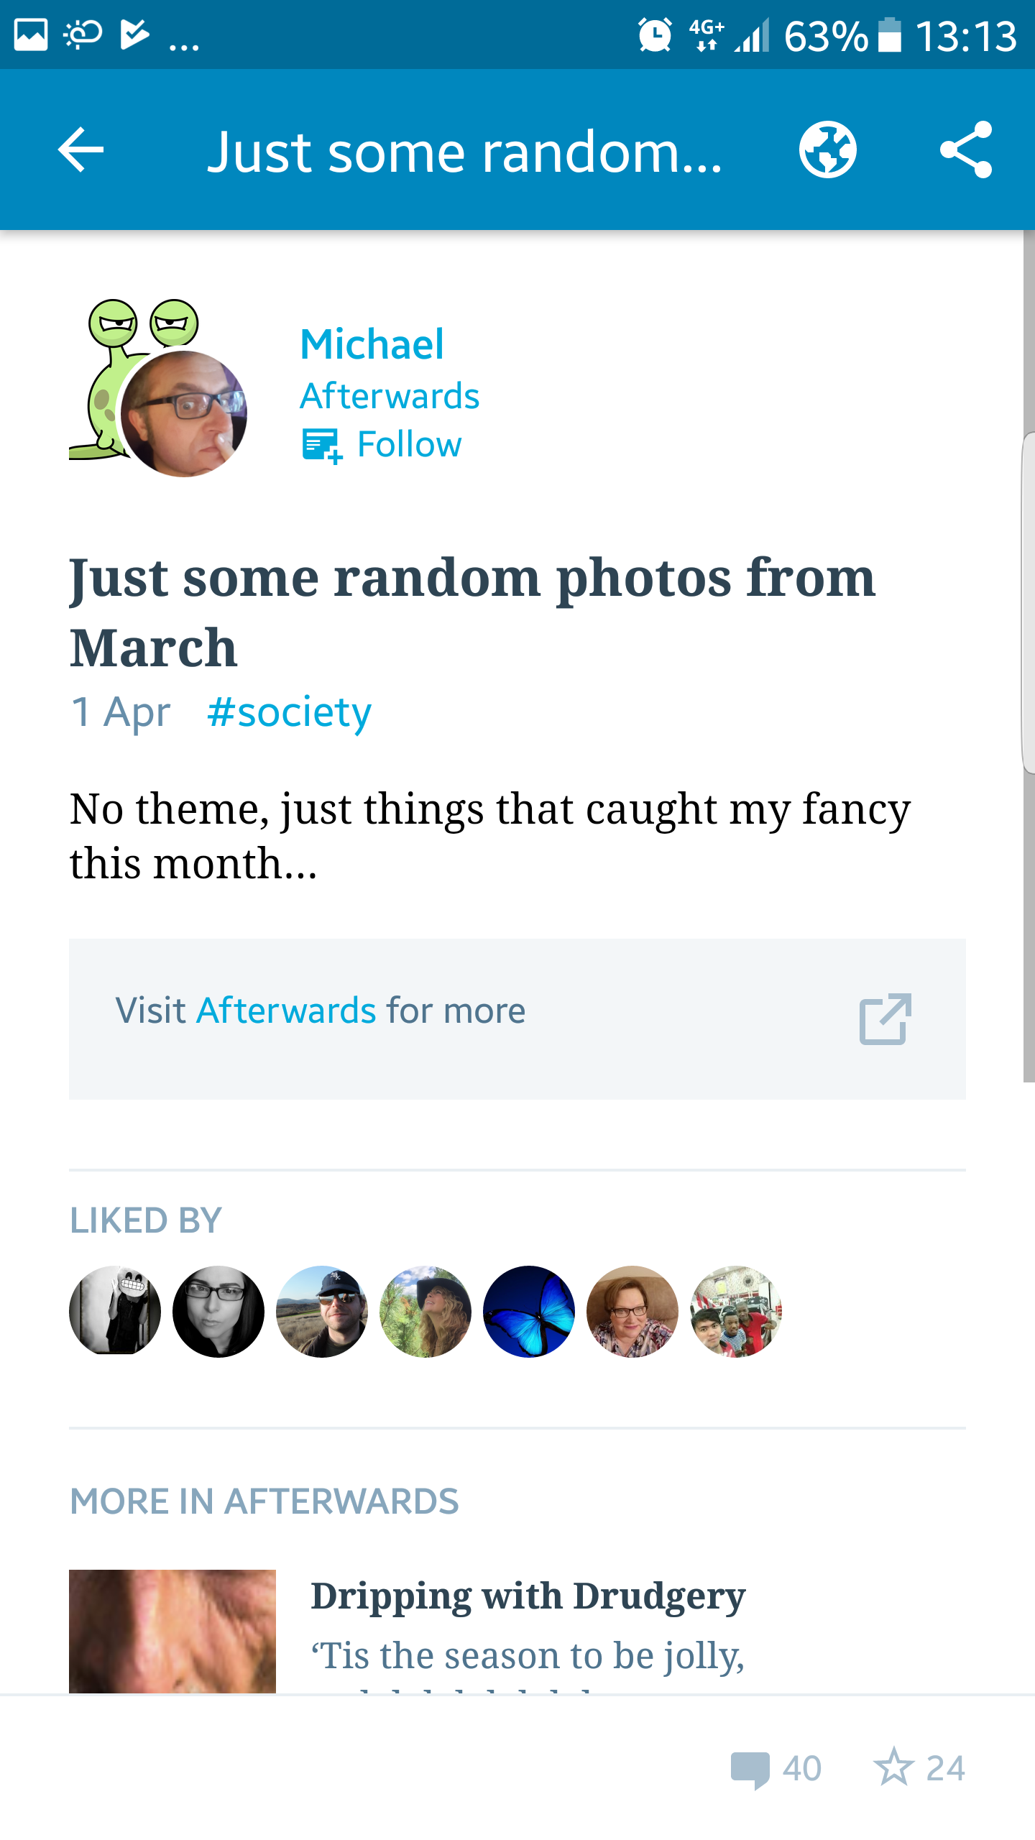Open comments via speech bubble icon
The image size is (1035, 1840).
pos(750,1769)
